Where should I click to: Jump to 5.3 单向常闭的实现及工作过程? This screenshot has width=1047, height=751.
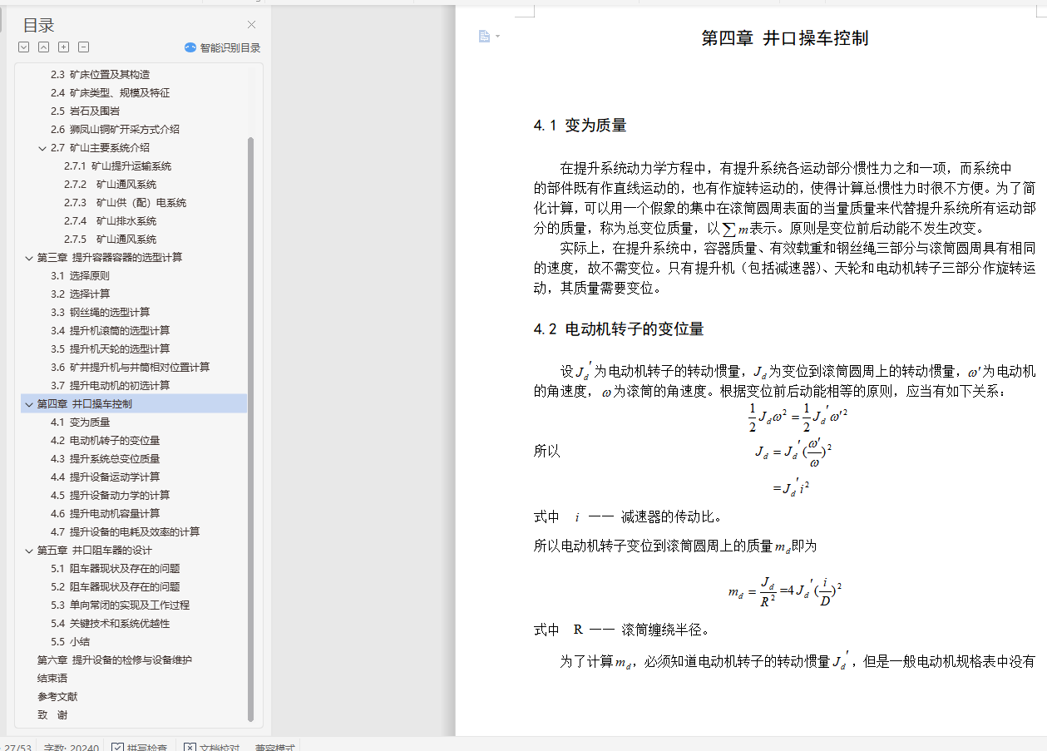pyautogui.click(x=120, y=605)
